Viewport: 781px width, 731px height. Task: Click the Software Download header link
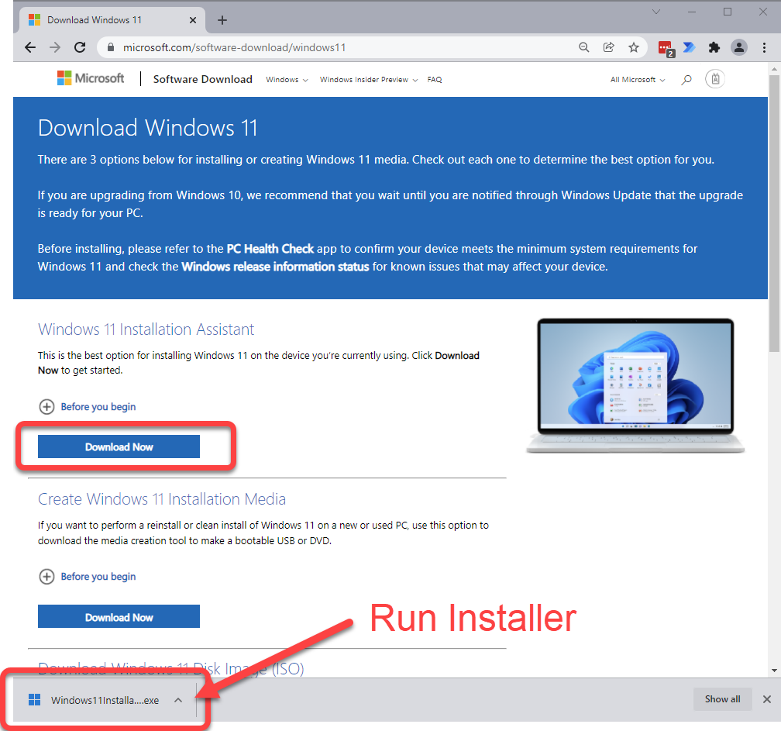[203, 79]
